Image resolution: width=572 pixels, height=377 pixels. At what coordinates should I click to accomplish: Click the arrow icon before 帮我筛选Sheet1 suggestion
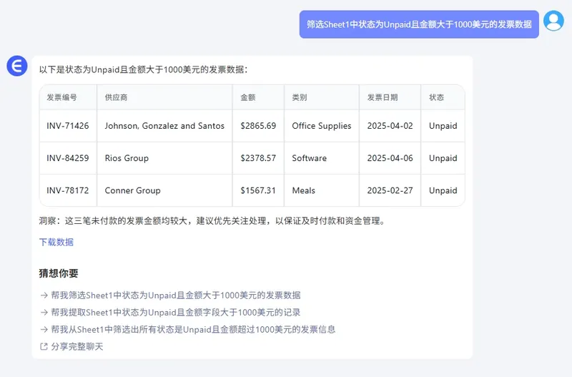[x=44, y=295]
